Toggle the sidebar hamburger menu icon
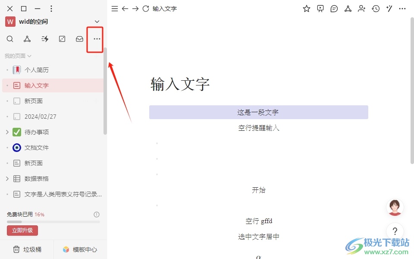The width and height of the screenshot is (414, 259). coord(115,9)
